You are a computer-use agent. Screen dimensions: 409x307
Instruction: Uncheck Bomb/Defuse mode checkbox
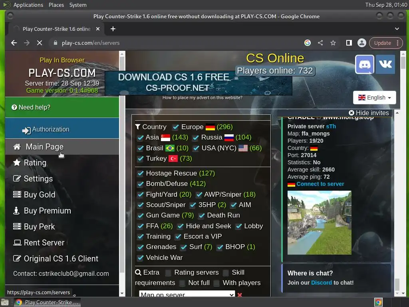point(140,184)
